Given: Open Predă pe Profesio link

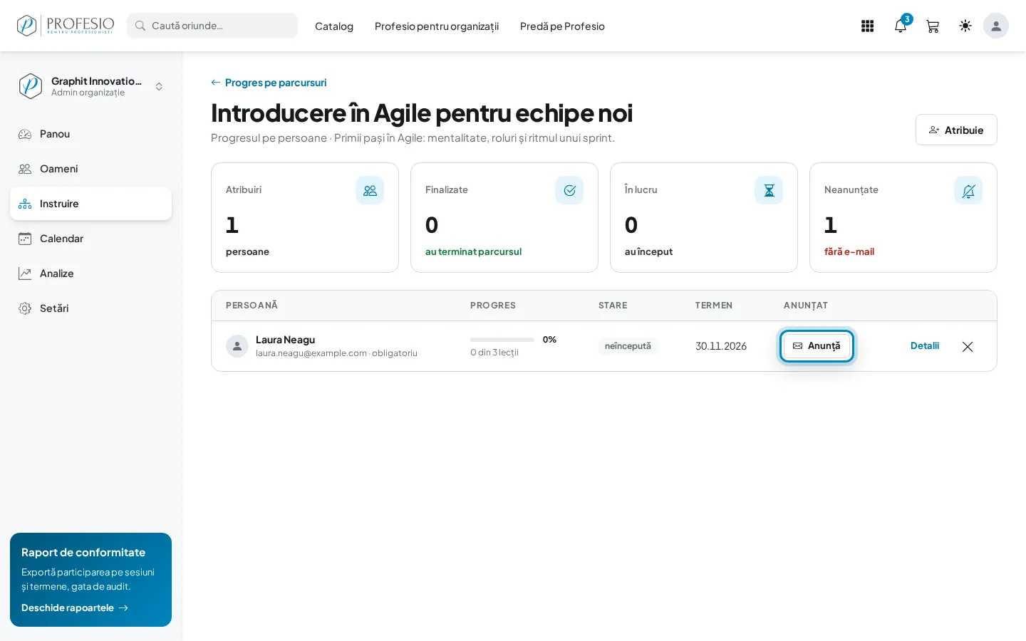Looking at the screenshot, I should click(x=562, y=26).
